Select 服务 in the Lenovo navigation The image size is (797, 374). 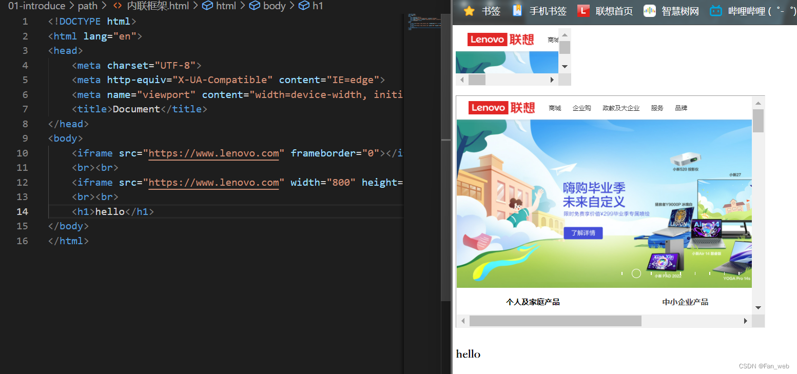(657, 108)
